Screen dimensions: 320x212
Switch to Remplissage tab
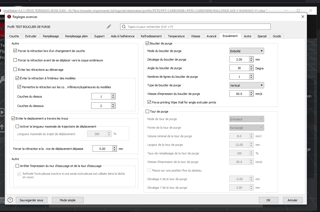(51, 36)
